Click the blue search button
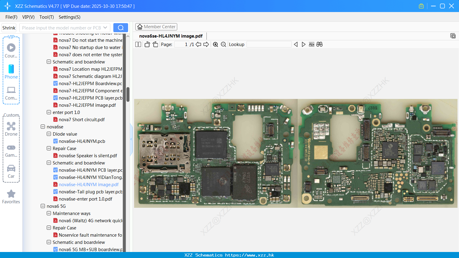 pyautogui.click(x=121, y=28)
